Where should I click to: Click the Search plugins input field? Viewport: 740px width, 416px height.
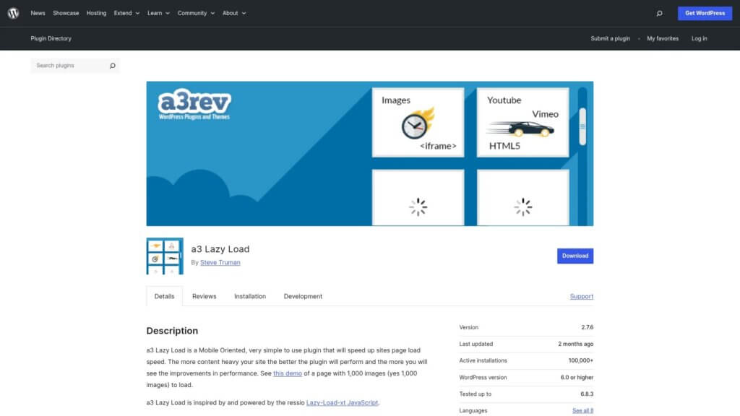point(69,65)
